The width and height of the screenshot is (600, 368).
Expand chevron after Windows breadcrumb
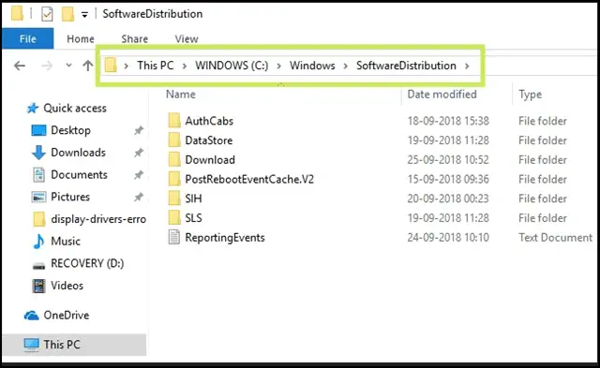point(346,66)
